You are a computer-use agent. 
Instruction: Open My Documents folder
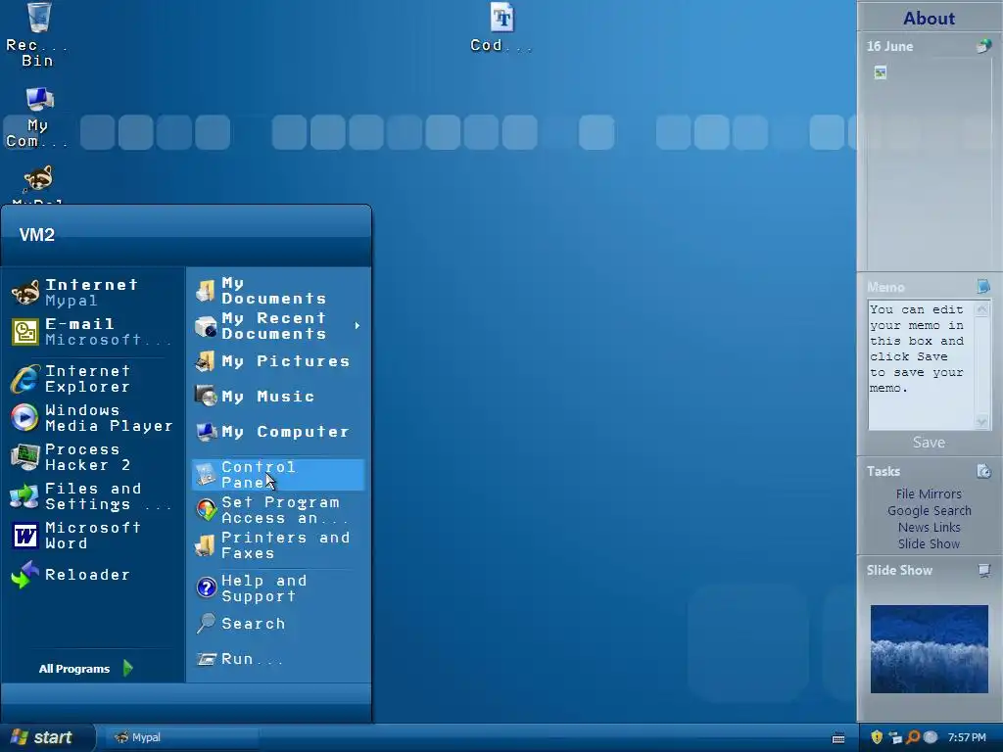[278, 291]
